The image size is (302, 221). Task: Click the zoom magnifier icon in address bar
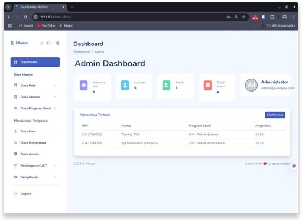236,17
